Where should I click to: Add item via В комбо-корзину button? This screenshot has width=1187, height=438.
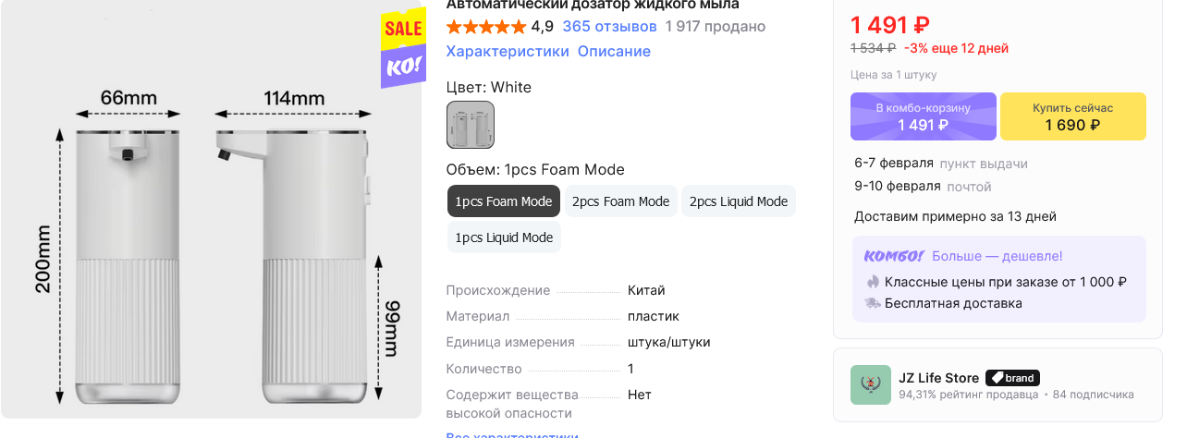[923, 116]
